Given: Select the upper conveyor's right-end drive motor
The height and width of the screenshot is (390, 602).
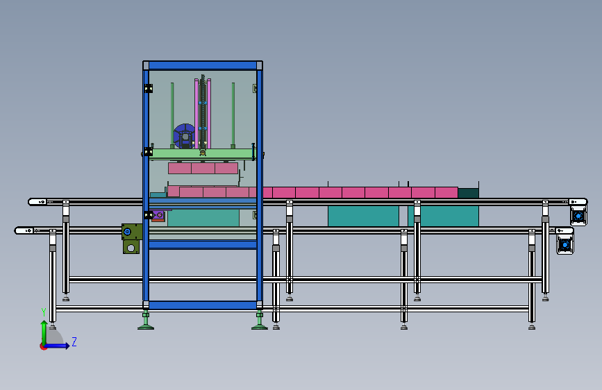Looking at the screenshot, I should click(578, 216).
